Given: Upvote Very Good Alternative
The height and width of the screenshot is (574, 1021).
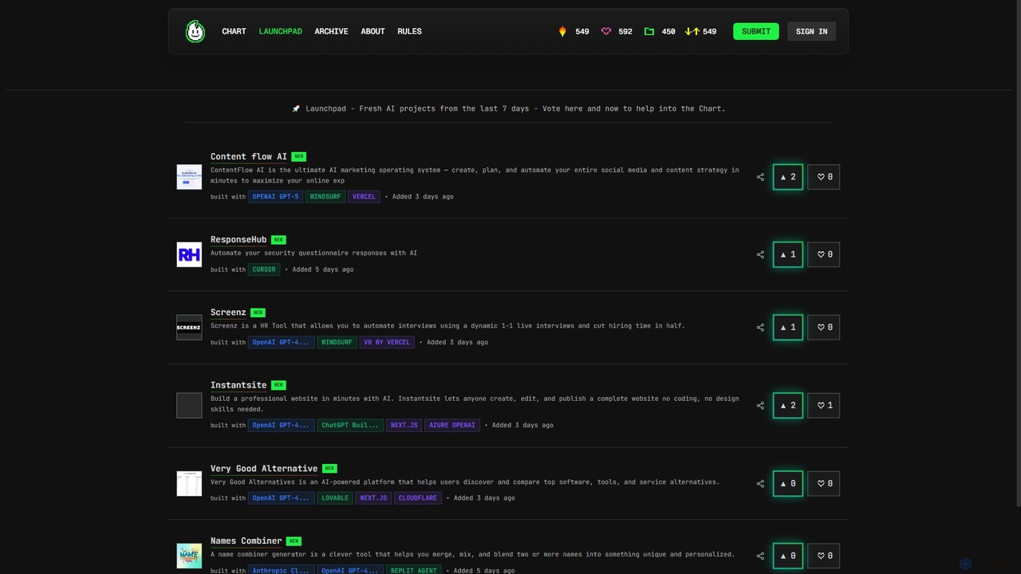Looking at the screenshot, I should coord(788,483).
